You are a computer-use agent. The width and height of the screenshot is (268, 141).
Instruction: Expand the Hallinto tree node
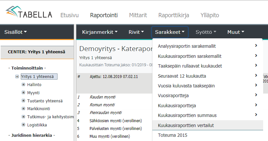point(23,84)
